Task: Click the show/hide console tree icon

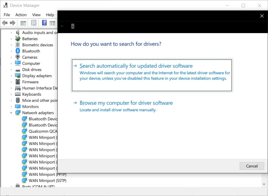Action: (x=23, y=23)
